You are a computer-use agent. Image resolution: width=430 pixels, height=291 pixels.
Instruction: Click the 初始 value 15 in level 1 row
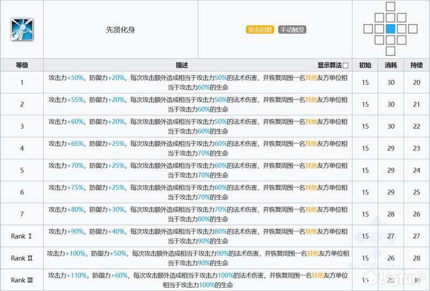tap(365, 83)
